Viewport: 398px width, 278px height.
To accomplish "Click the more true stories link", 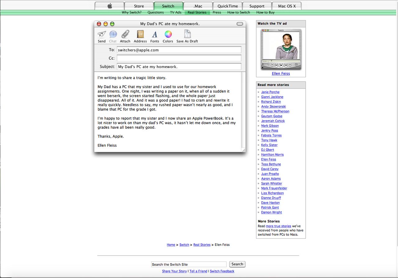I will point(279,226).
